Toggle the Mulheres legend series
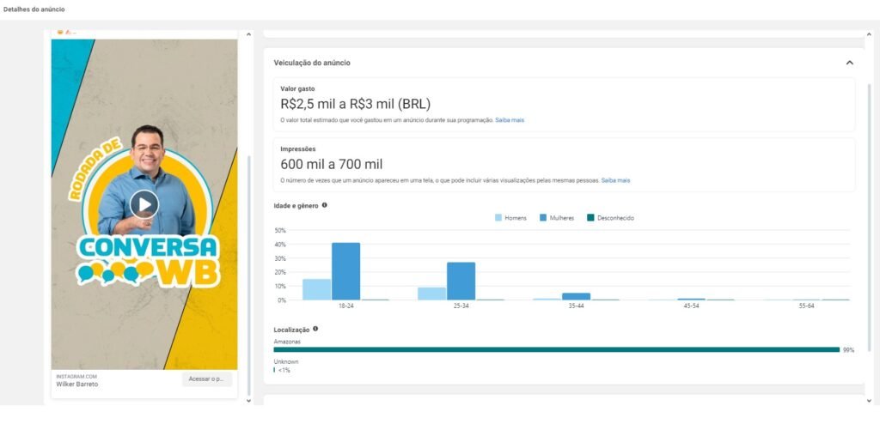Screen dimensions: 880x424 555,218
